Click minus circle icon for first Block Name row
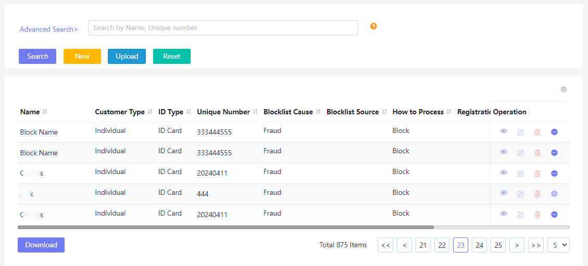This screenshot has width=588, height=266. point(554,131)
